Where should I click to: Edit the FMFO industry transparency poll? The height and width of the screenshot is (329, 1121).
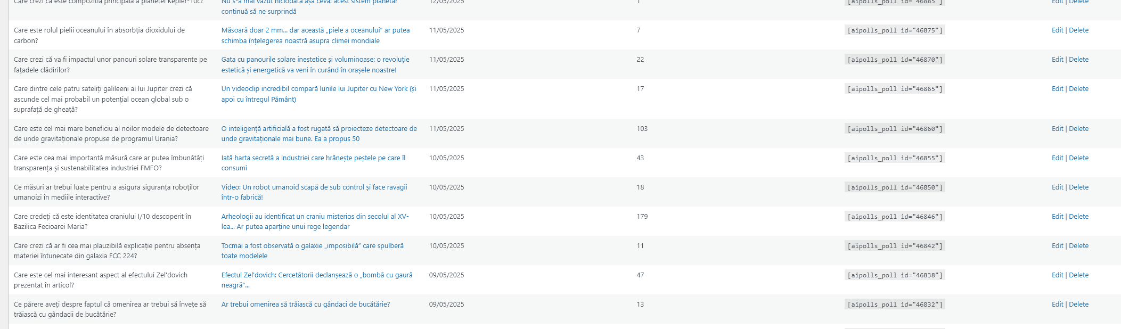click(1057, 158)
